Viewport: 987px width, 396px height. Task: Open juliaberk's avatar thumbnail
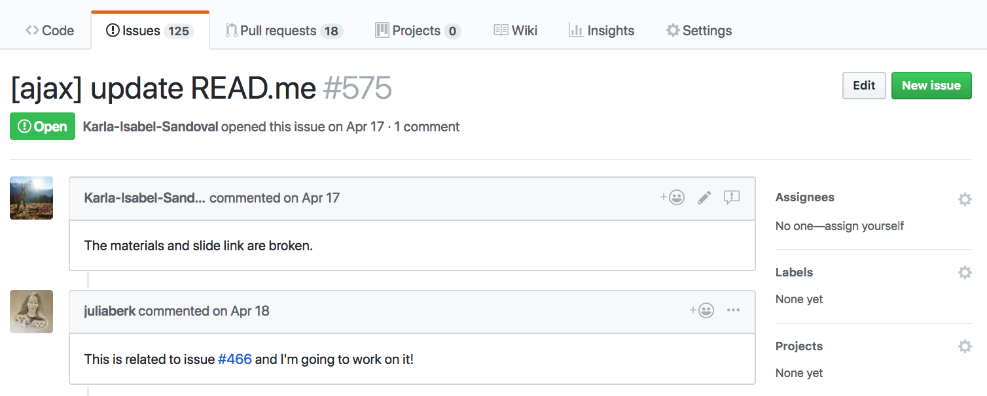(31, 312)
